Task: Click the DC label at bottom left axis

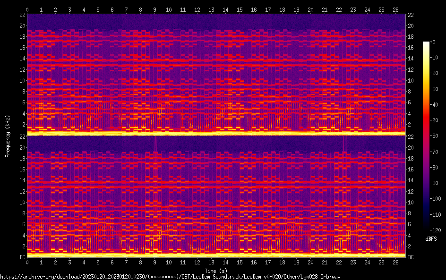Action: pos(22,257)
